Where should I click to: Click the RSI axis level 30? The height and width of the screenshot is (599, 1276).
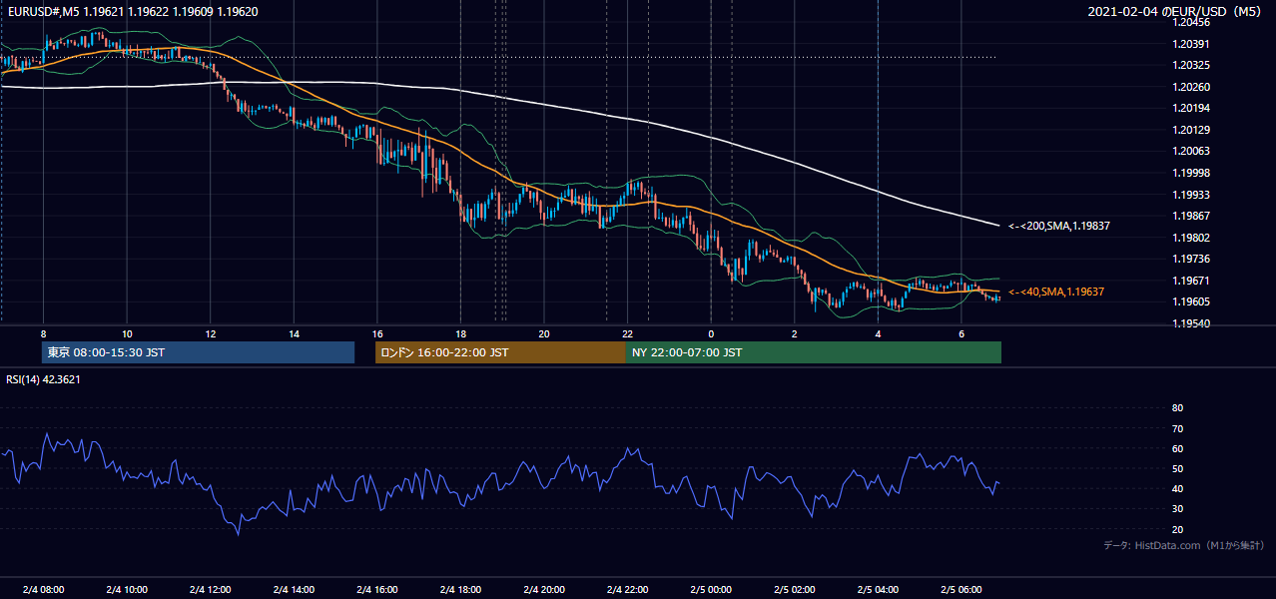coord(1177,509)
